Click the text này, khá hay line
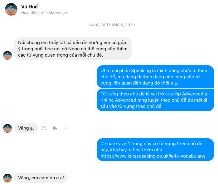The image size is (218, 184). click(131, 150)
